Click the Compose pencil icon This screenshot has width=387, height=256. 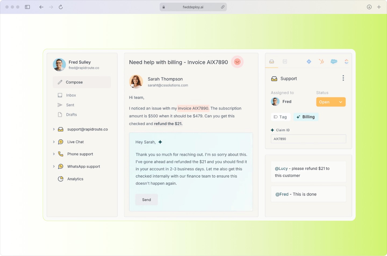click(x=60, y=82)
